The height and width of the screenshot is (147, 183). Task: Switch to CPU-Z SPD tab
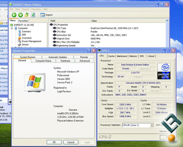coord(142,56)
